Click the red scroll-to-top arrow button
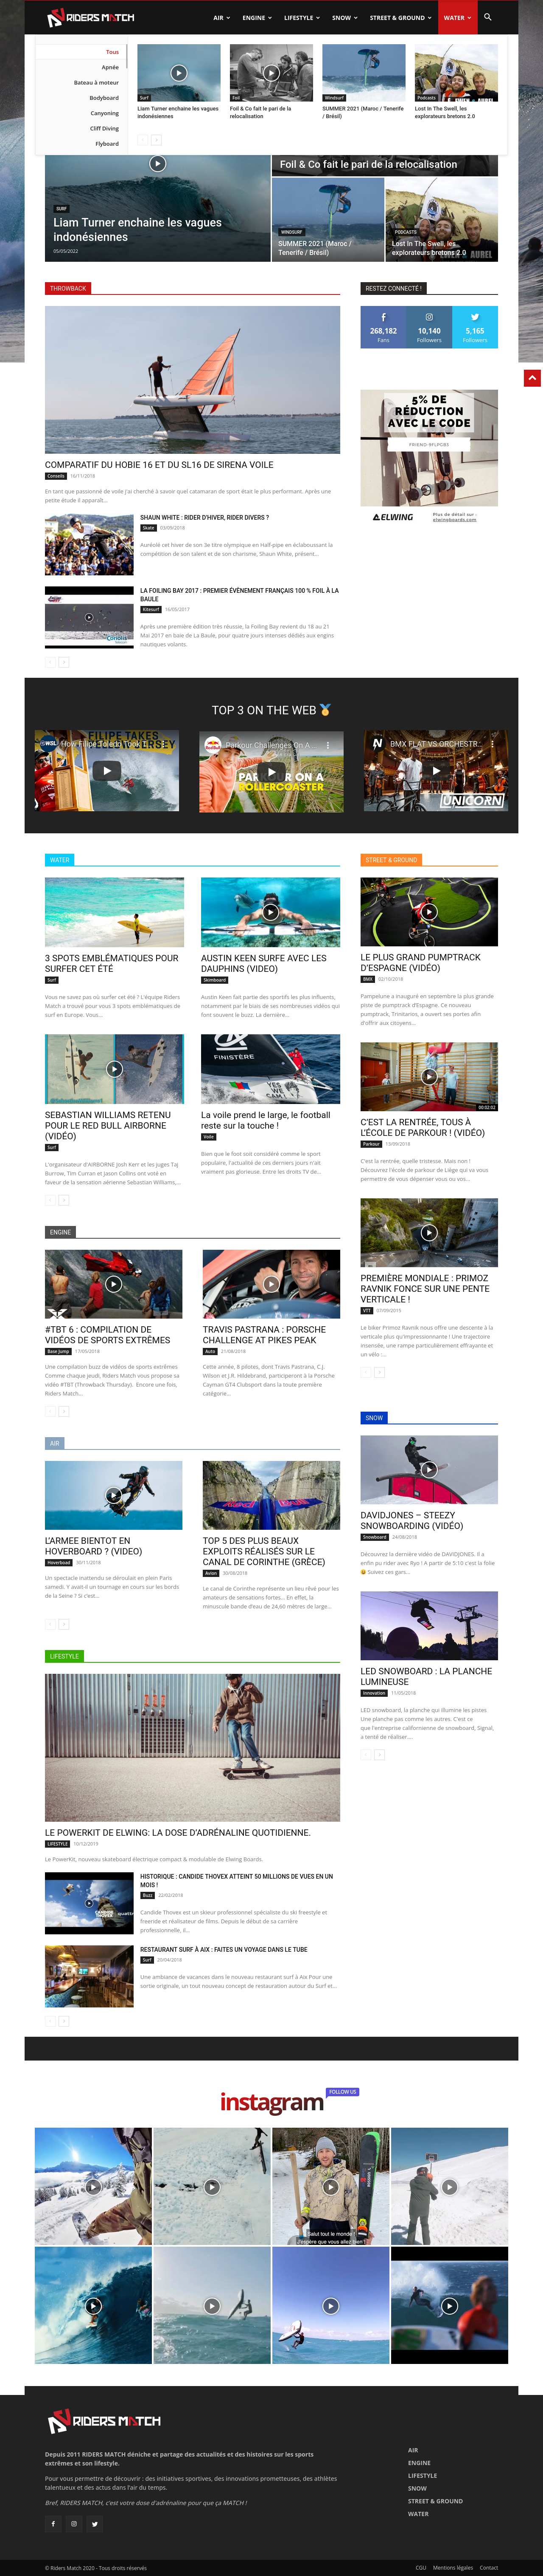543x2576 pixels. (x=532, y=377)
